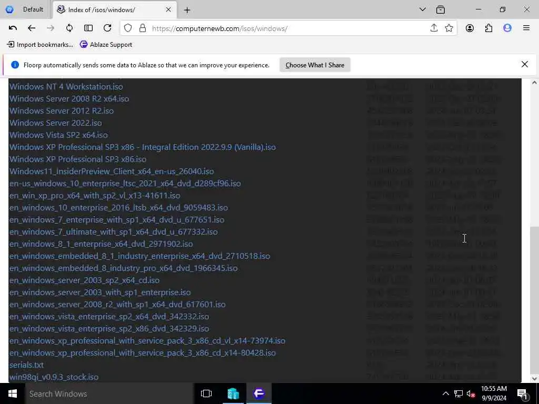Click Import bookmarks in bookmarks bar
Viewport: 539px width, 404px height.
[x=40, y=45]
